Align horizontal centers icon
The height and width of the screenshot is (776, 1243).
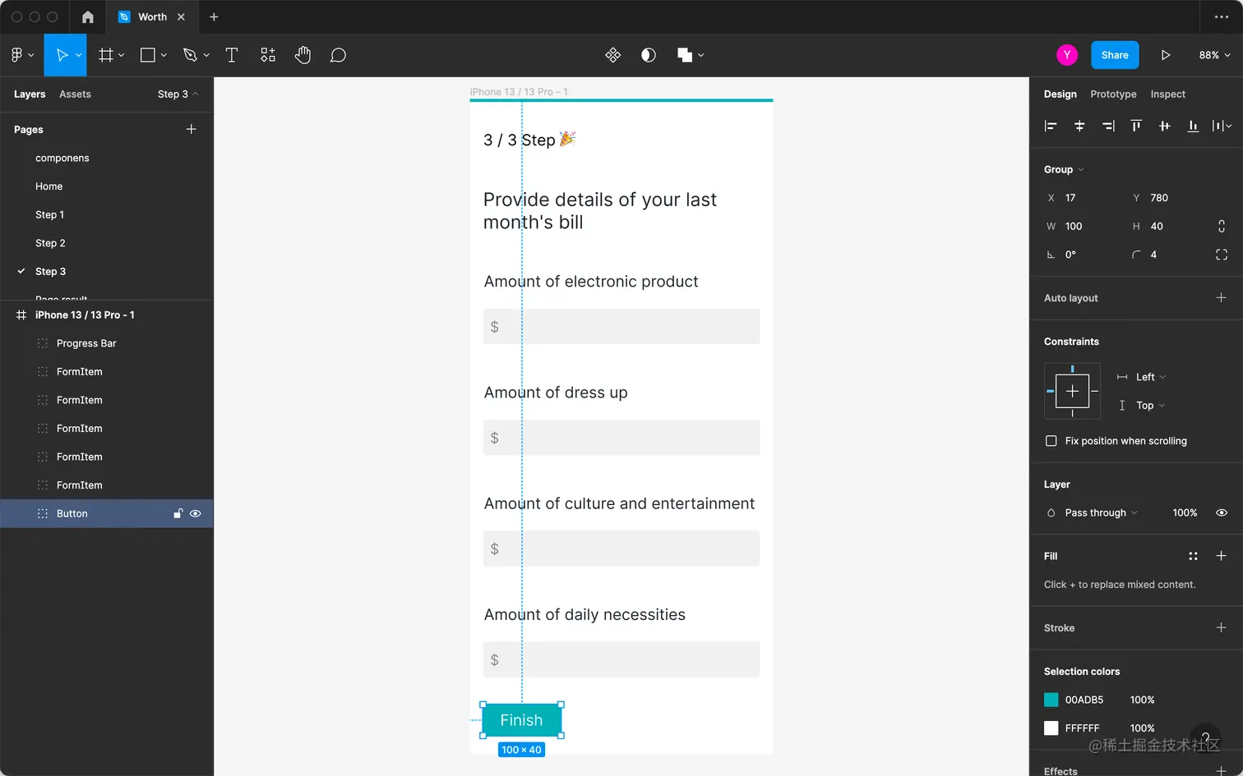point(1079,126)
